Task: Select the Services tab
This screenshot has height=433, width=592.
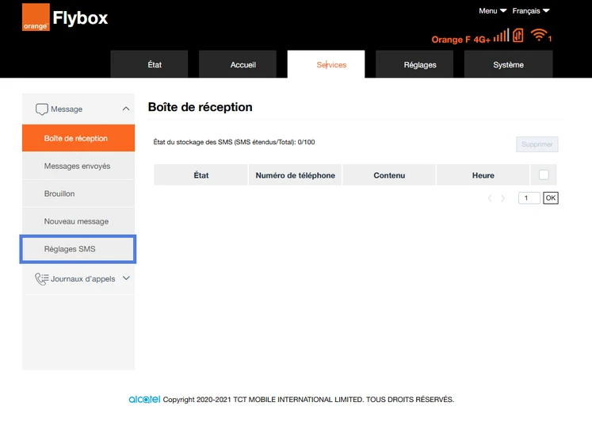Action: pos(326,64)
